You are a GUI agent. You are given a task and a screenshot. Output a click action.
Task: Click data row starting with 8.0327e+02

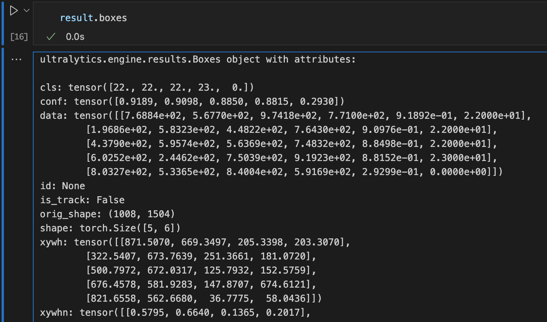tap(294, 172)
